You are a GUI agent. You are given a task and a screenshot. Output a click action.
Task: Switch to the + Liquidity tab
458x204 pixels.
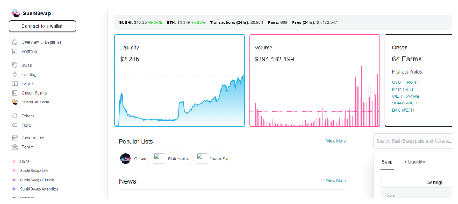pyautogui.click(x=415, y=162)
